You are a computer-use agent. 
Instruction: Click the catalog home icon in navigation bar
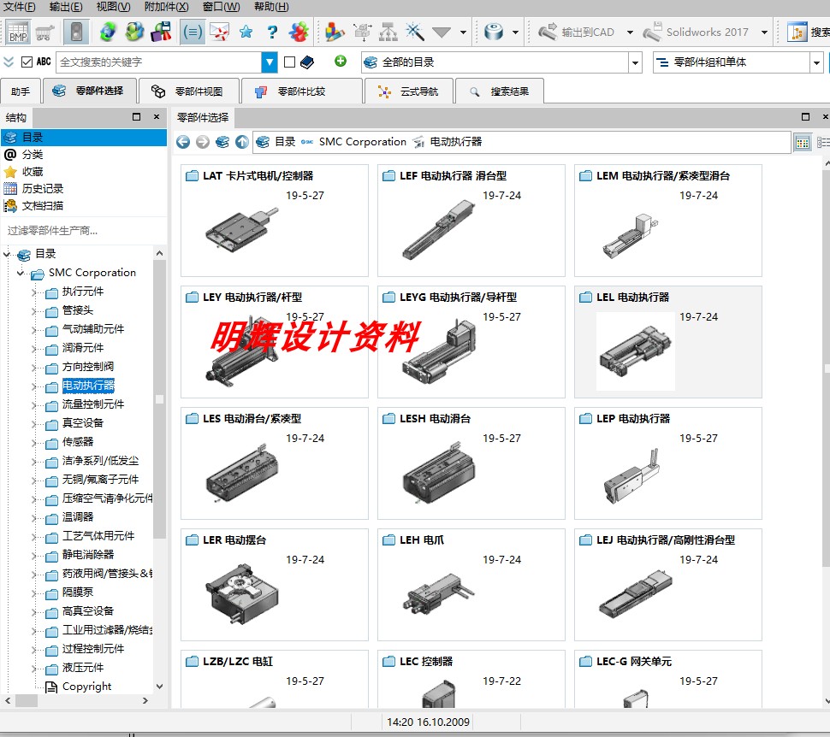pyautogui.click(x=222, y=142)
